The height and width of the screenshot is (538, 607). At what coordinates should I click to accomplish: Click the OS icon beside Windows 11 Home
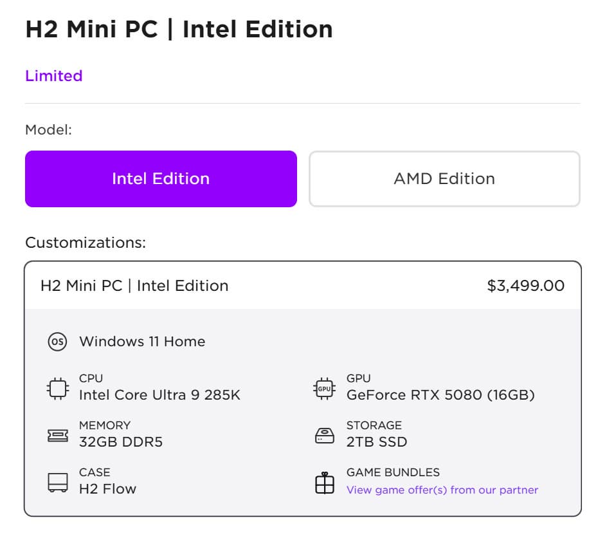(x=57, y=342)
